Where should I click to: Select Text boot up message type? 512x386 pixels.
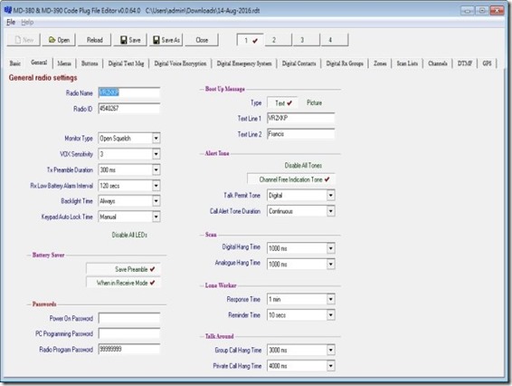[x=282, y=103]
